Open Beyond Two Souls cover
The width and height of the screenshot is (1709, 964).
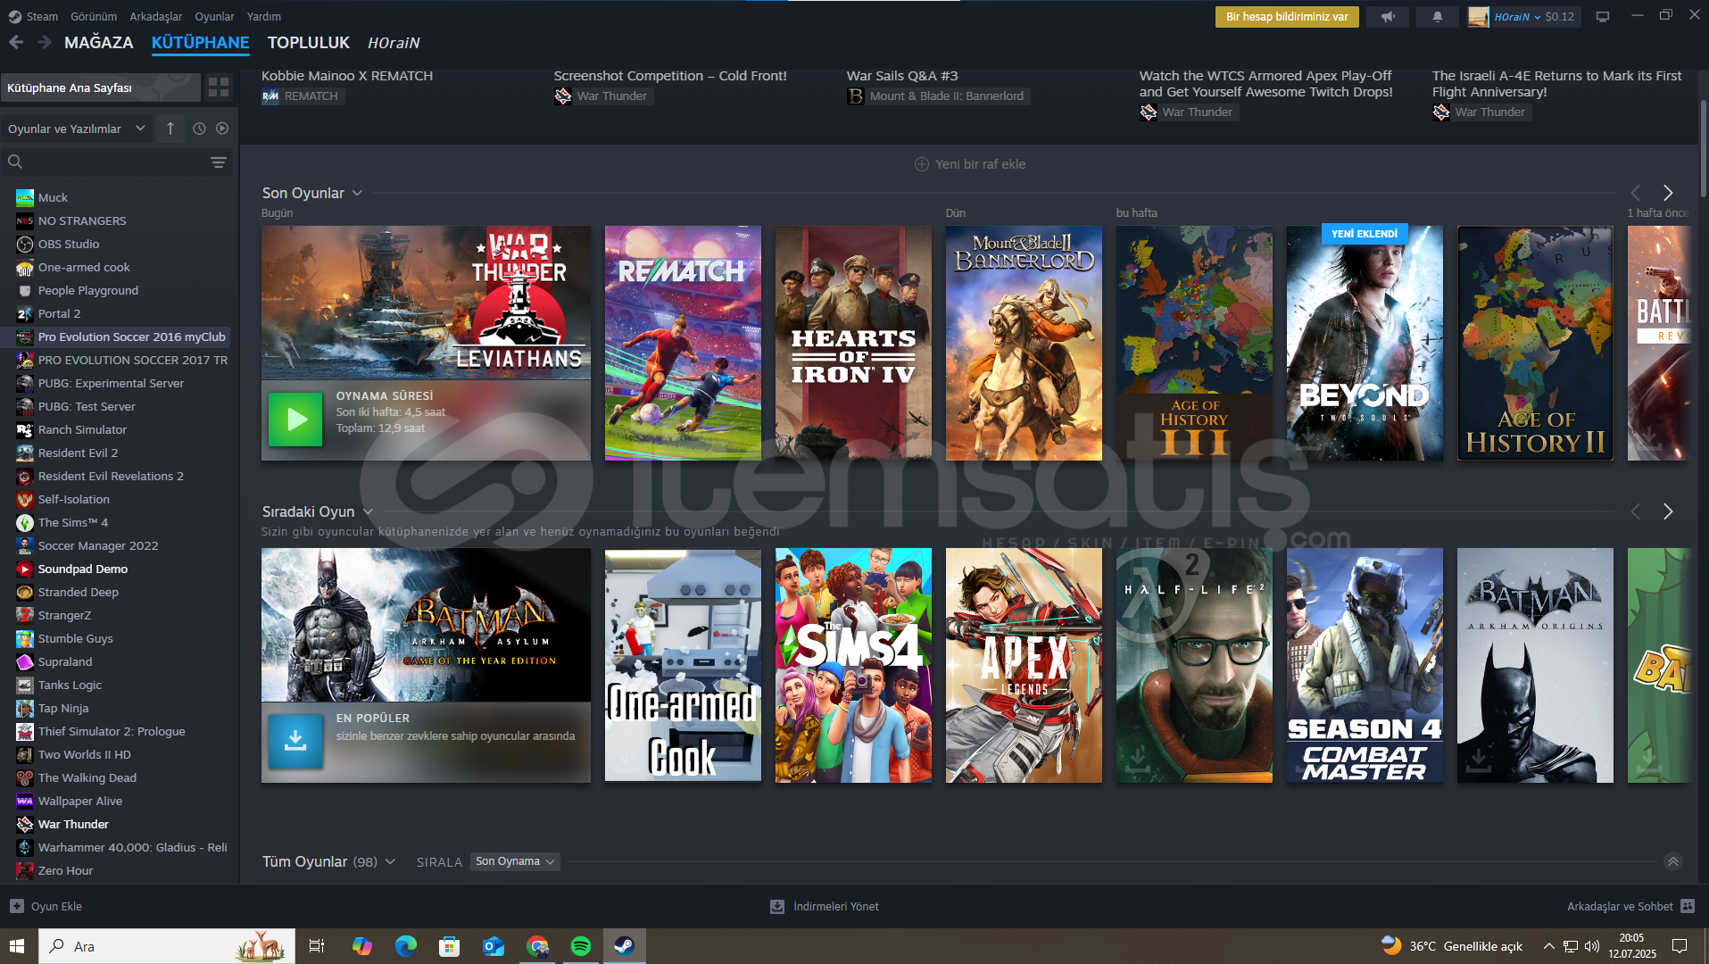pos(1365,343)
